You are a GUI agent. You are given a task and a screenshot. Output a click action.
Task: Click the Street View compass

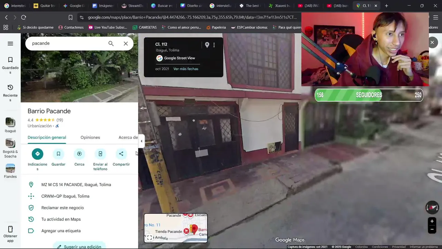[432, 207]
